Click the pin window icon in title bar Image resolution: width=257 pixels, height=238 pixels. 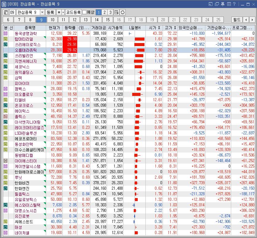223,4
